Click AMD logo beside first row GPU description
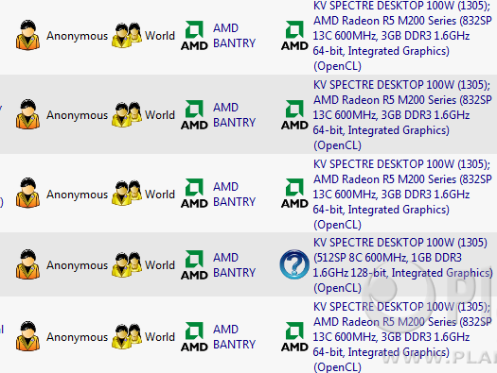 [x=294, y=36]
